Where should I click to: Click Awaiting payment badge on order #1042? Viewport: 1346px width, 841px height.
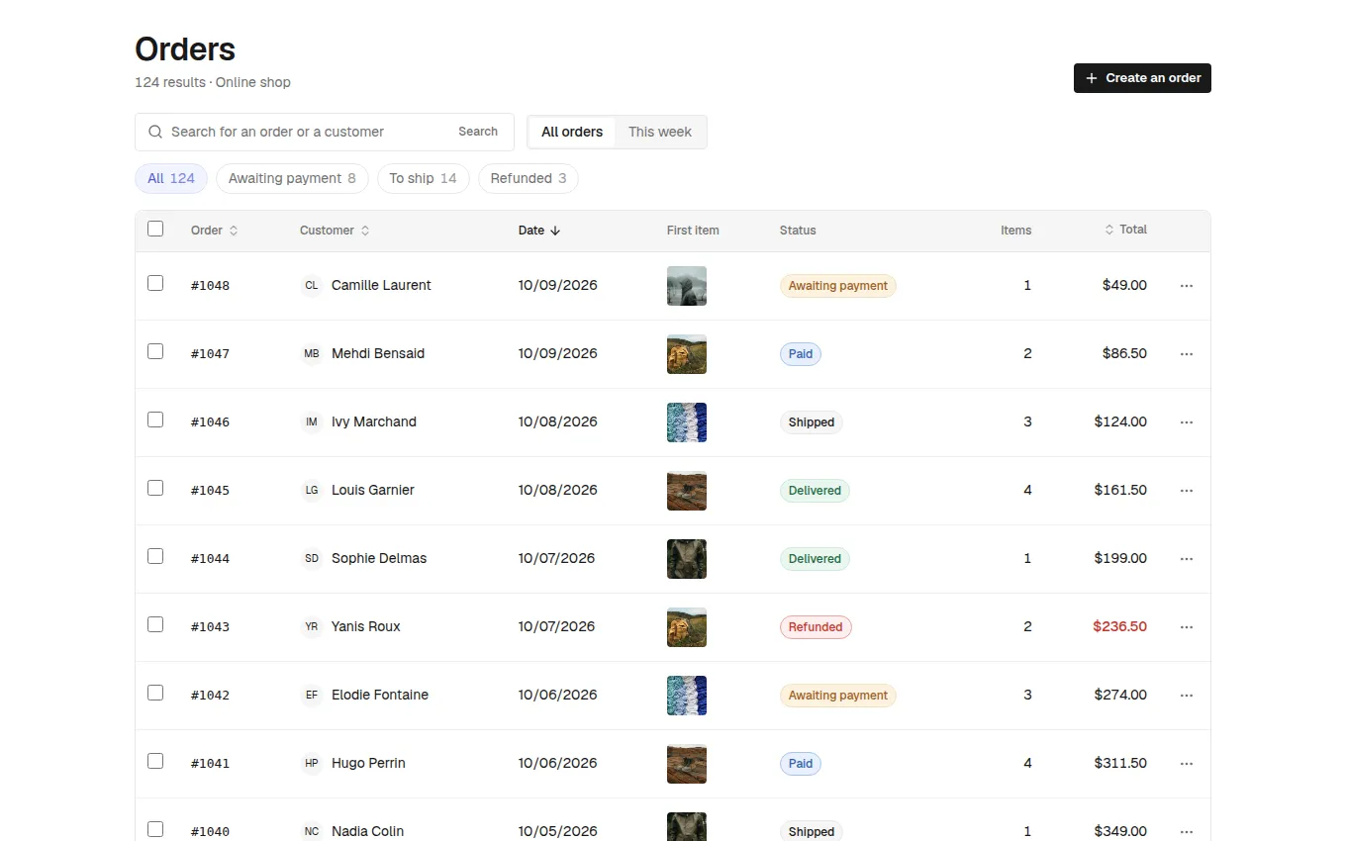(838, 696)
